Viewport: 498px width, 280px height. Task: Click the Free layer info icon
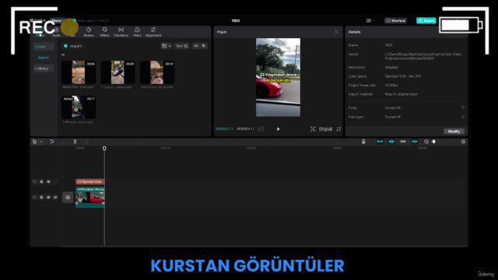(x=463, y=117)
